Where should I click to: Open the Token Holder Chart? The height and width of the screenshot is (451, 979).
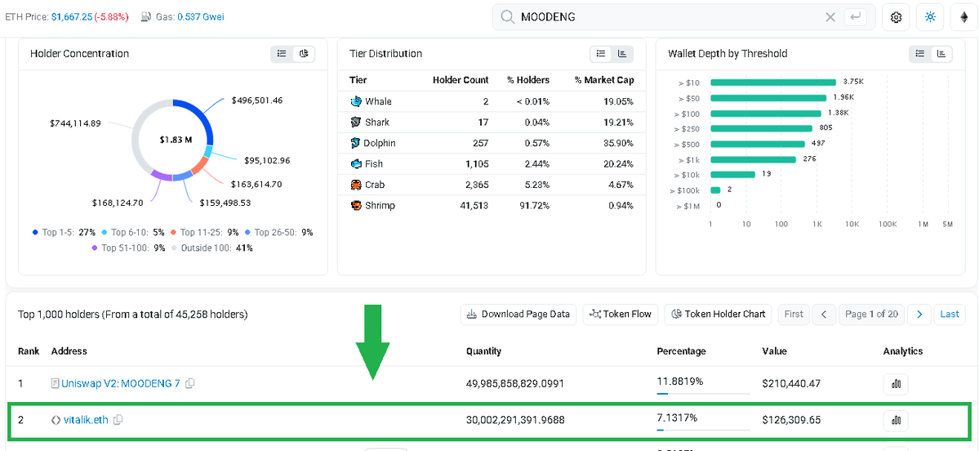pos(718,315)
